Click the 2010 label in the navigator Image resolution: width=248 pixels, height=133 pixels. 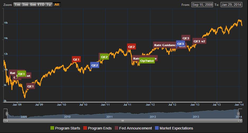click(x=67, y=117)
